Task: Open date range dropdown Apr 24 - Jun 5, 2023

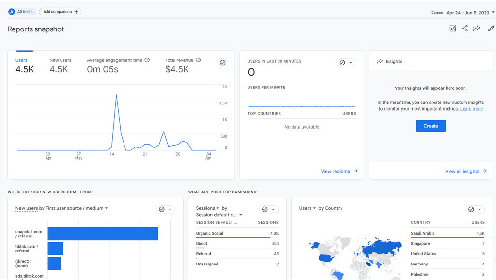Action: coord(469,13)
